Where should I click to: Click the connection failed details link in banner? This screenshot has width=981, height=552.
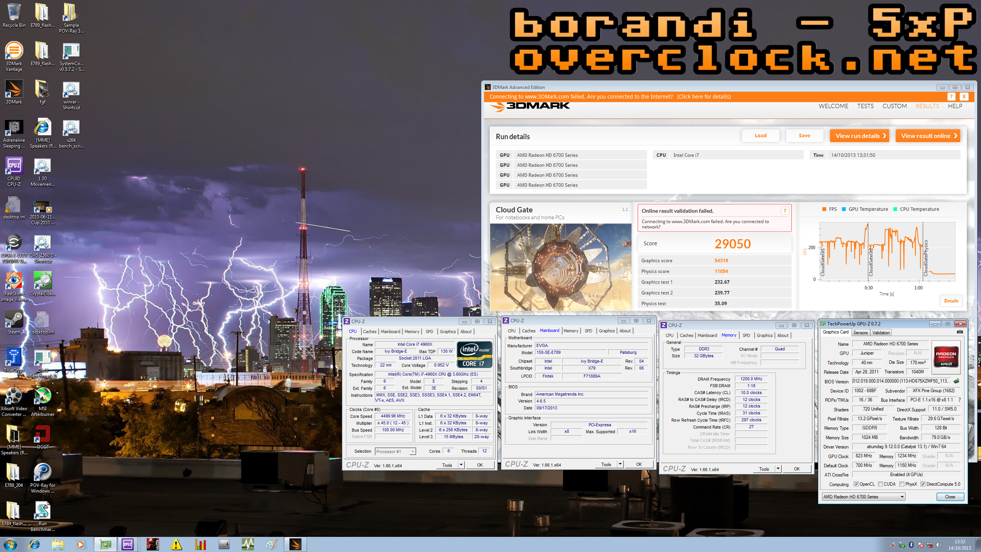pos(704,97)
